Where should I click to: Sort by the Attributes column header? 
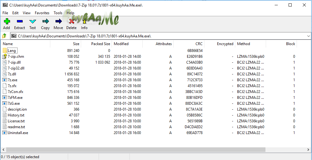coord(158,44)
